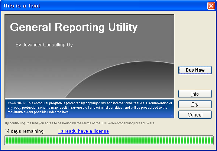Viewport: 217px width, 151px height.
Task: Click the EULA agreement notice line
Action: 80,123
